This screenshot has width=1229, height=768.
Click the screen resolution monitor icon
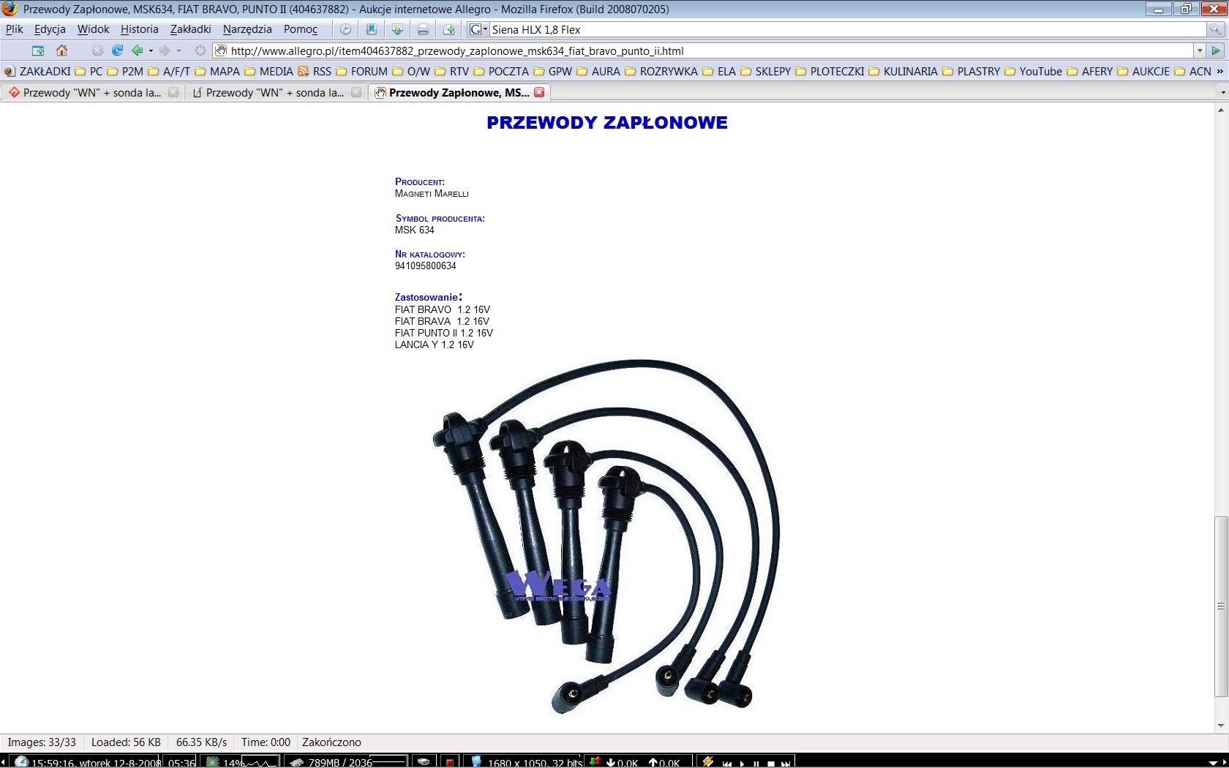click(476, 762)
